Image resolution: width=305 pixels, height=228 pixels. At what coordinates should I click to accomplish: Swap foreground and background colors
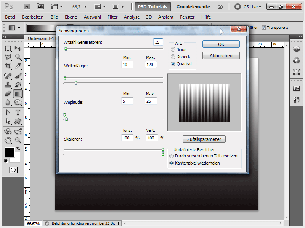pyautogui.click(x=18, y=149)
